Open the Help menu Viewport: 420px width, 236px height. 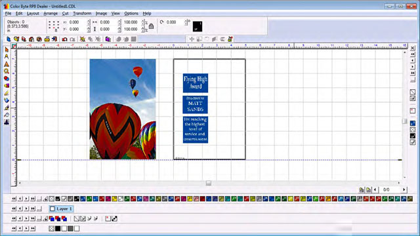tap(147, 13)
